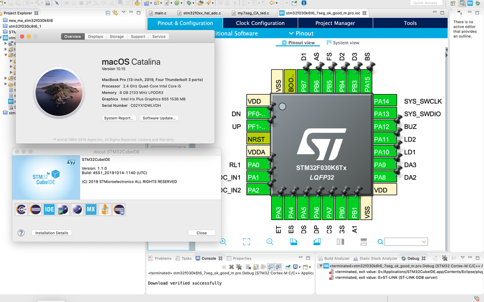Open the Open Console dropdown arrow

310,267
